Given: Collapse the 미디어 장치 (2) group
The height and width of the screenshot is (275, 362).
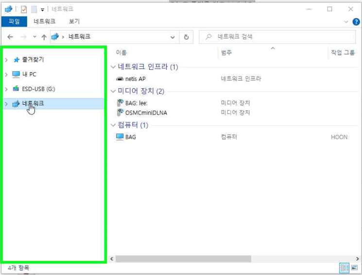Looking at the screenshot, I should [113, 91].
